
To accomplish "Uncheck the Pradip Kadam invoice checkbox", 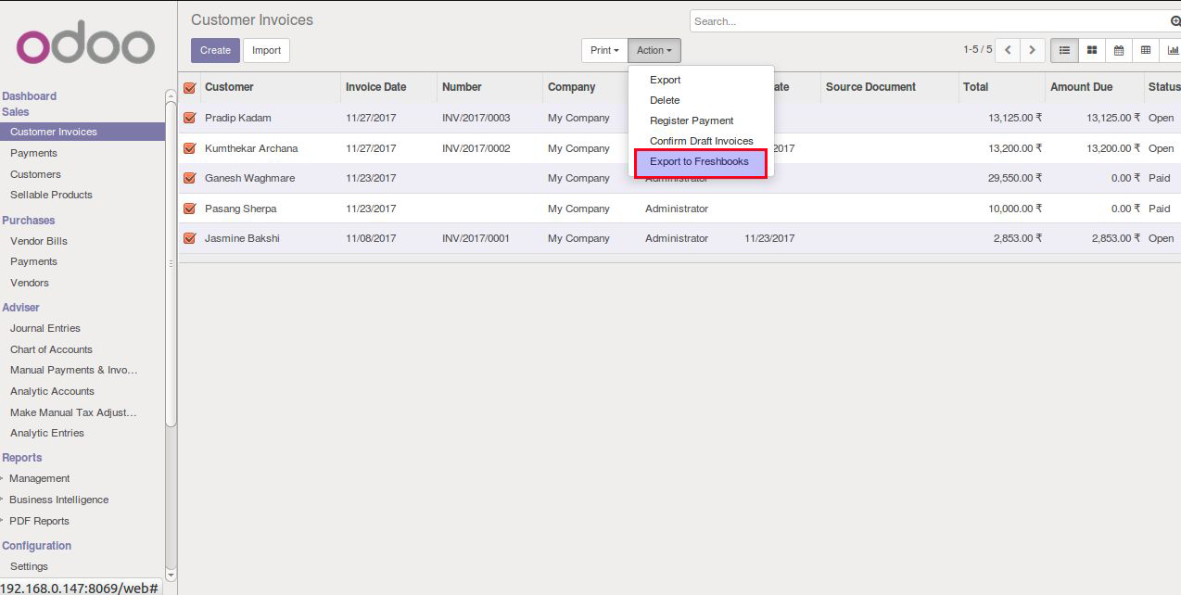I will point(189,118).
